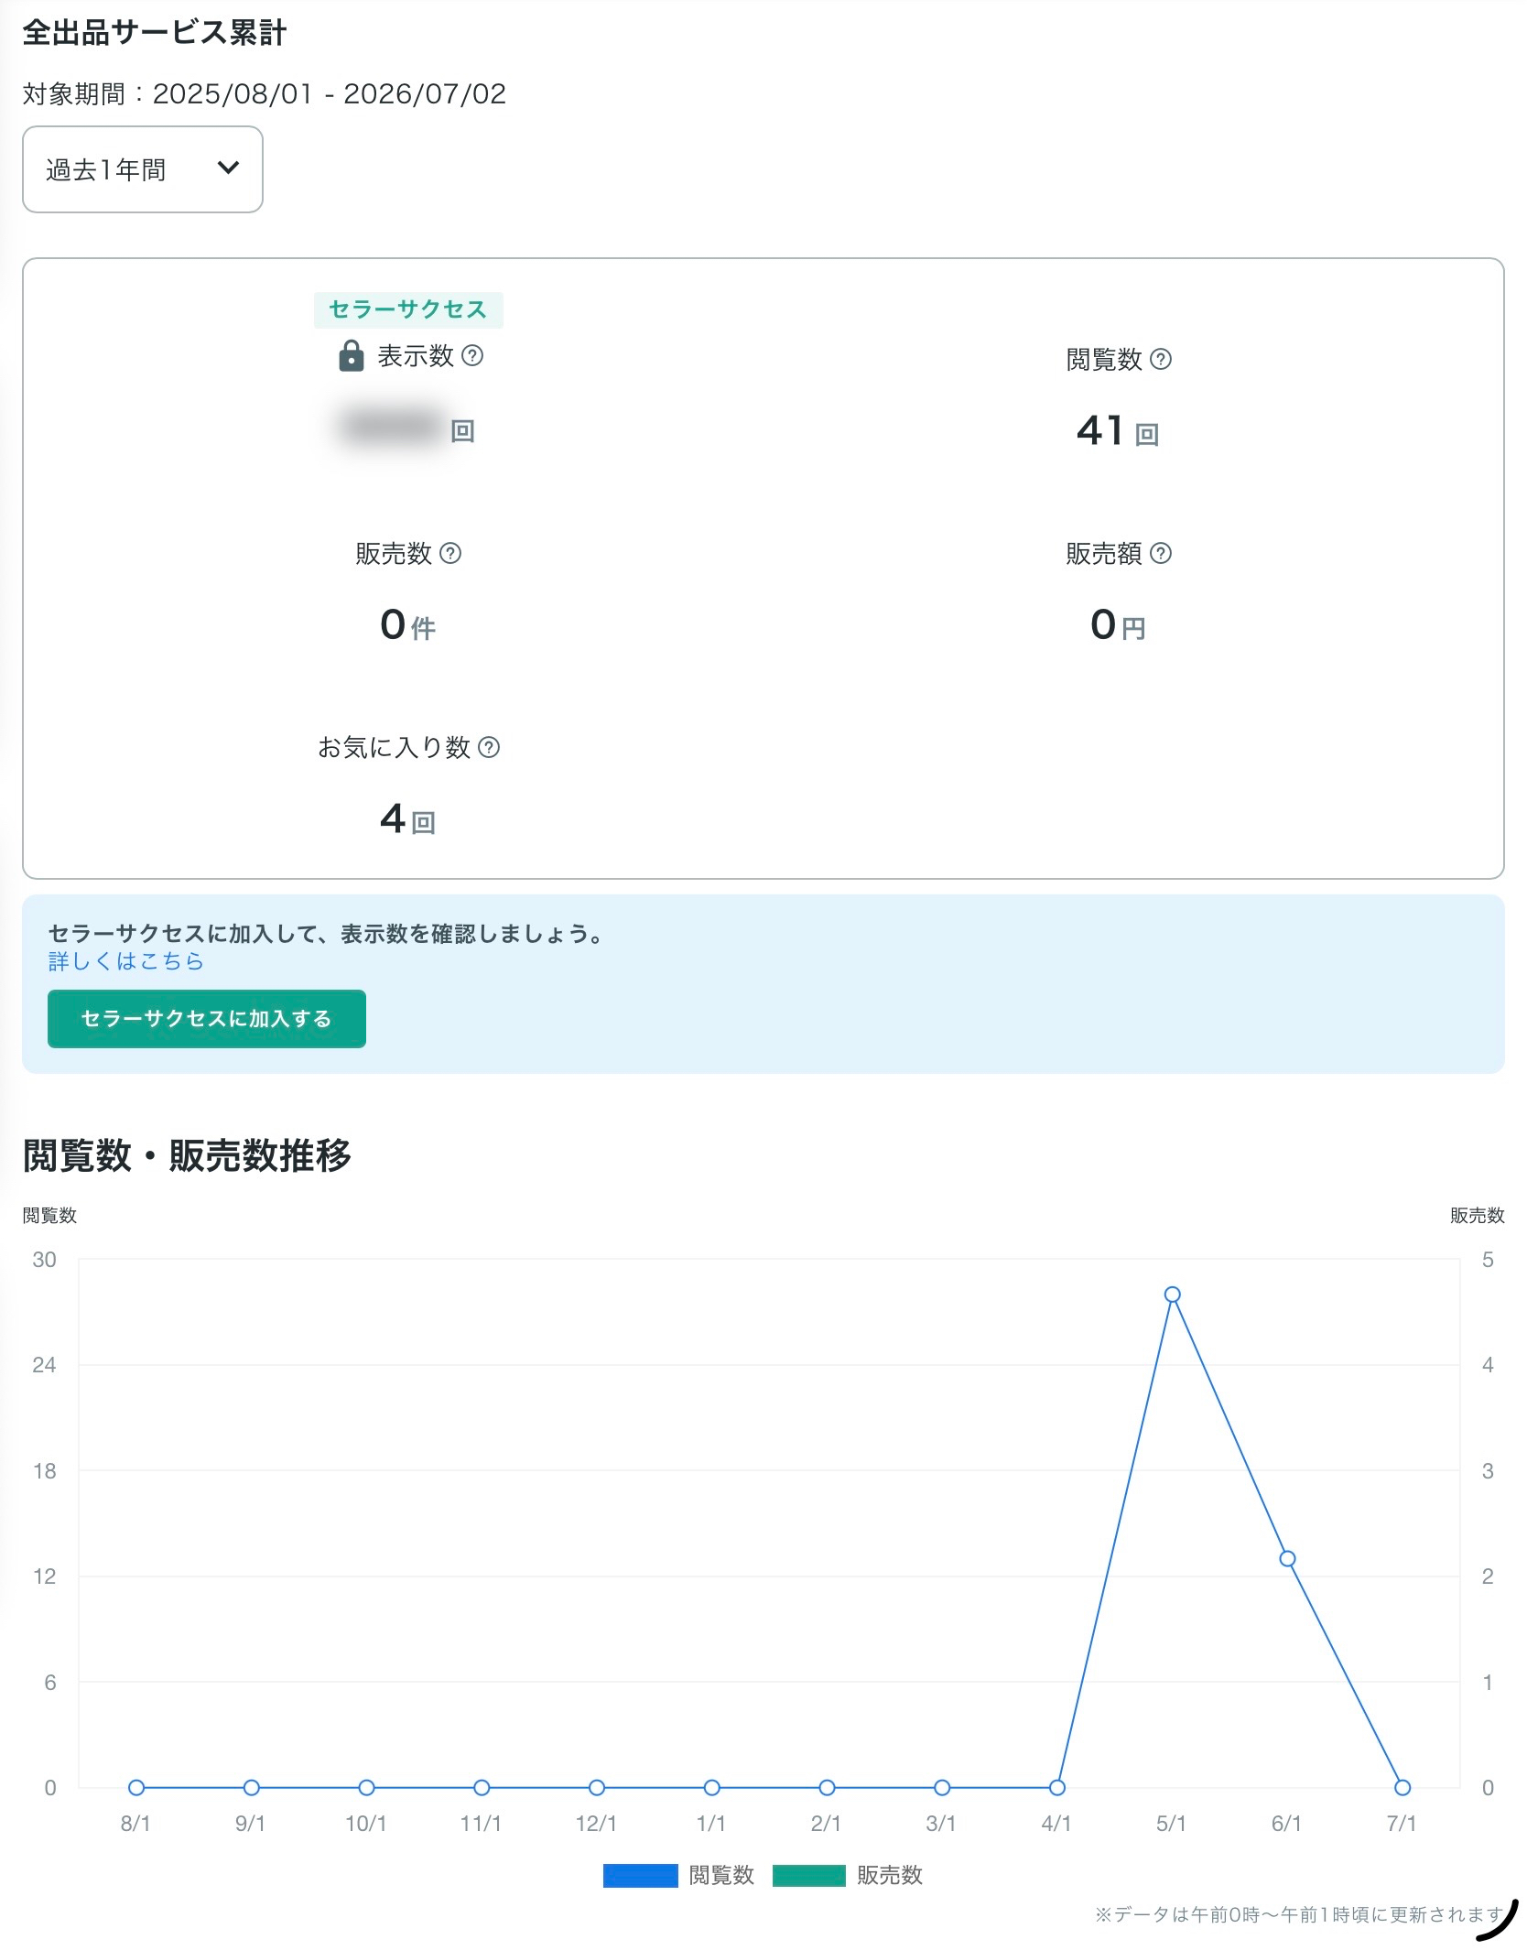This screenshot has height=1950, width=1527.
Task: Open the 詳しくはこちら link
Action: click(126, 960)
